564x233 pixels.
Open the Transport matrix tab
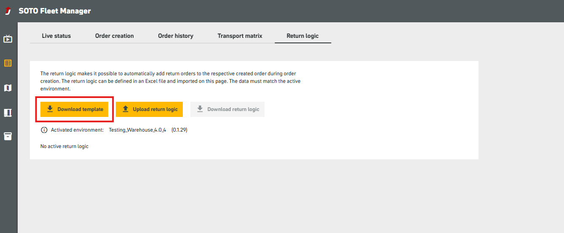pos(240,36)
